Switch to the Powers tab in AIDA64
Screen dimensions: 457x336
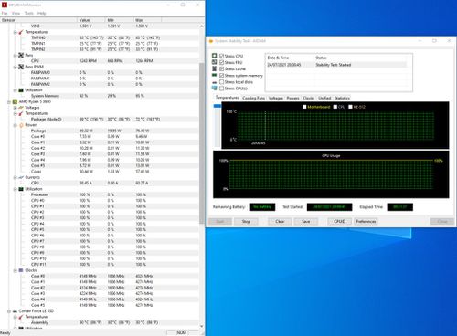(x=292, y=98)
